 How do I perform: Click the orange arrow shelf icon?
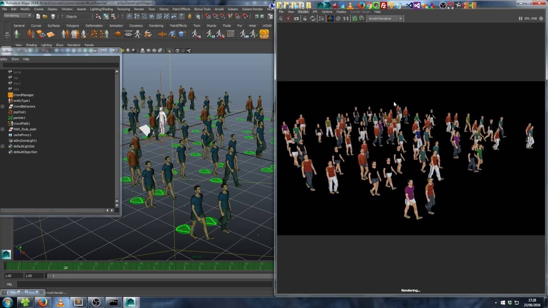[118, 34]
